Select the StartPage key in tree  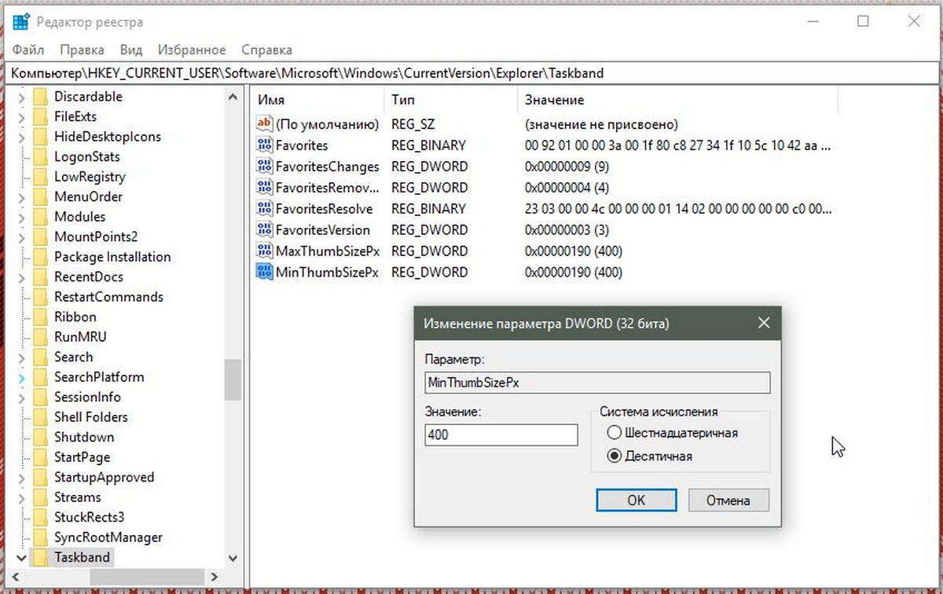[82, 457]
